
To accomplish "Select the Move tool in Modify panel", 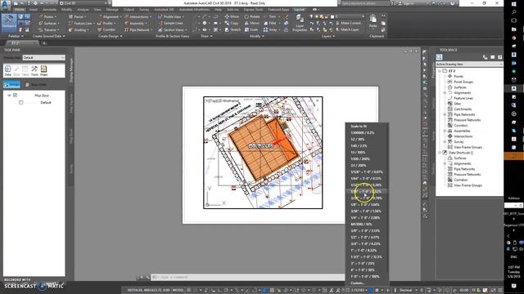I will (232, 16).
